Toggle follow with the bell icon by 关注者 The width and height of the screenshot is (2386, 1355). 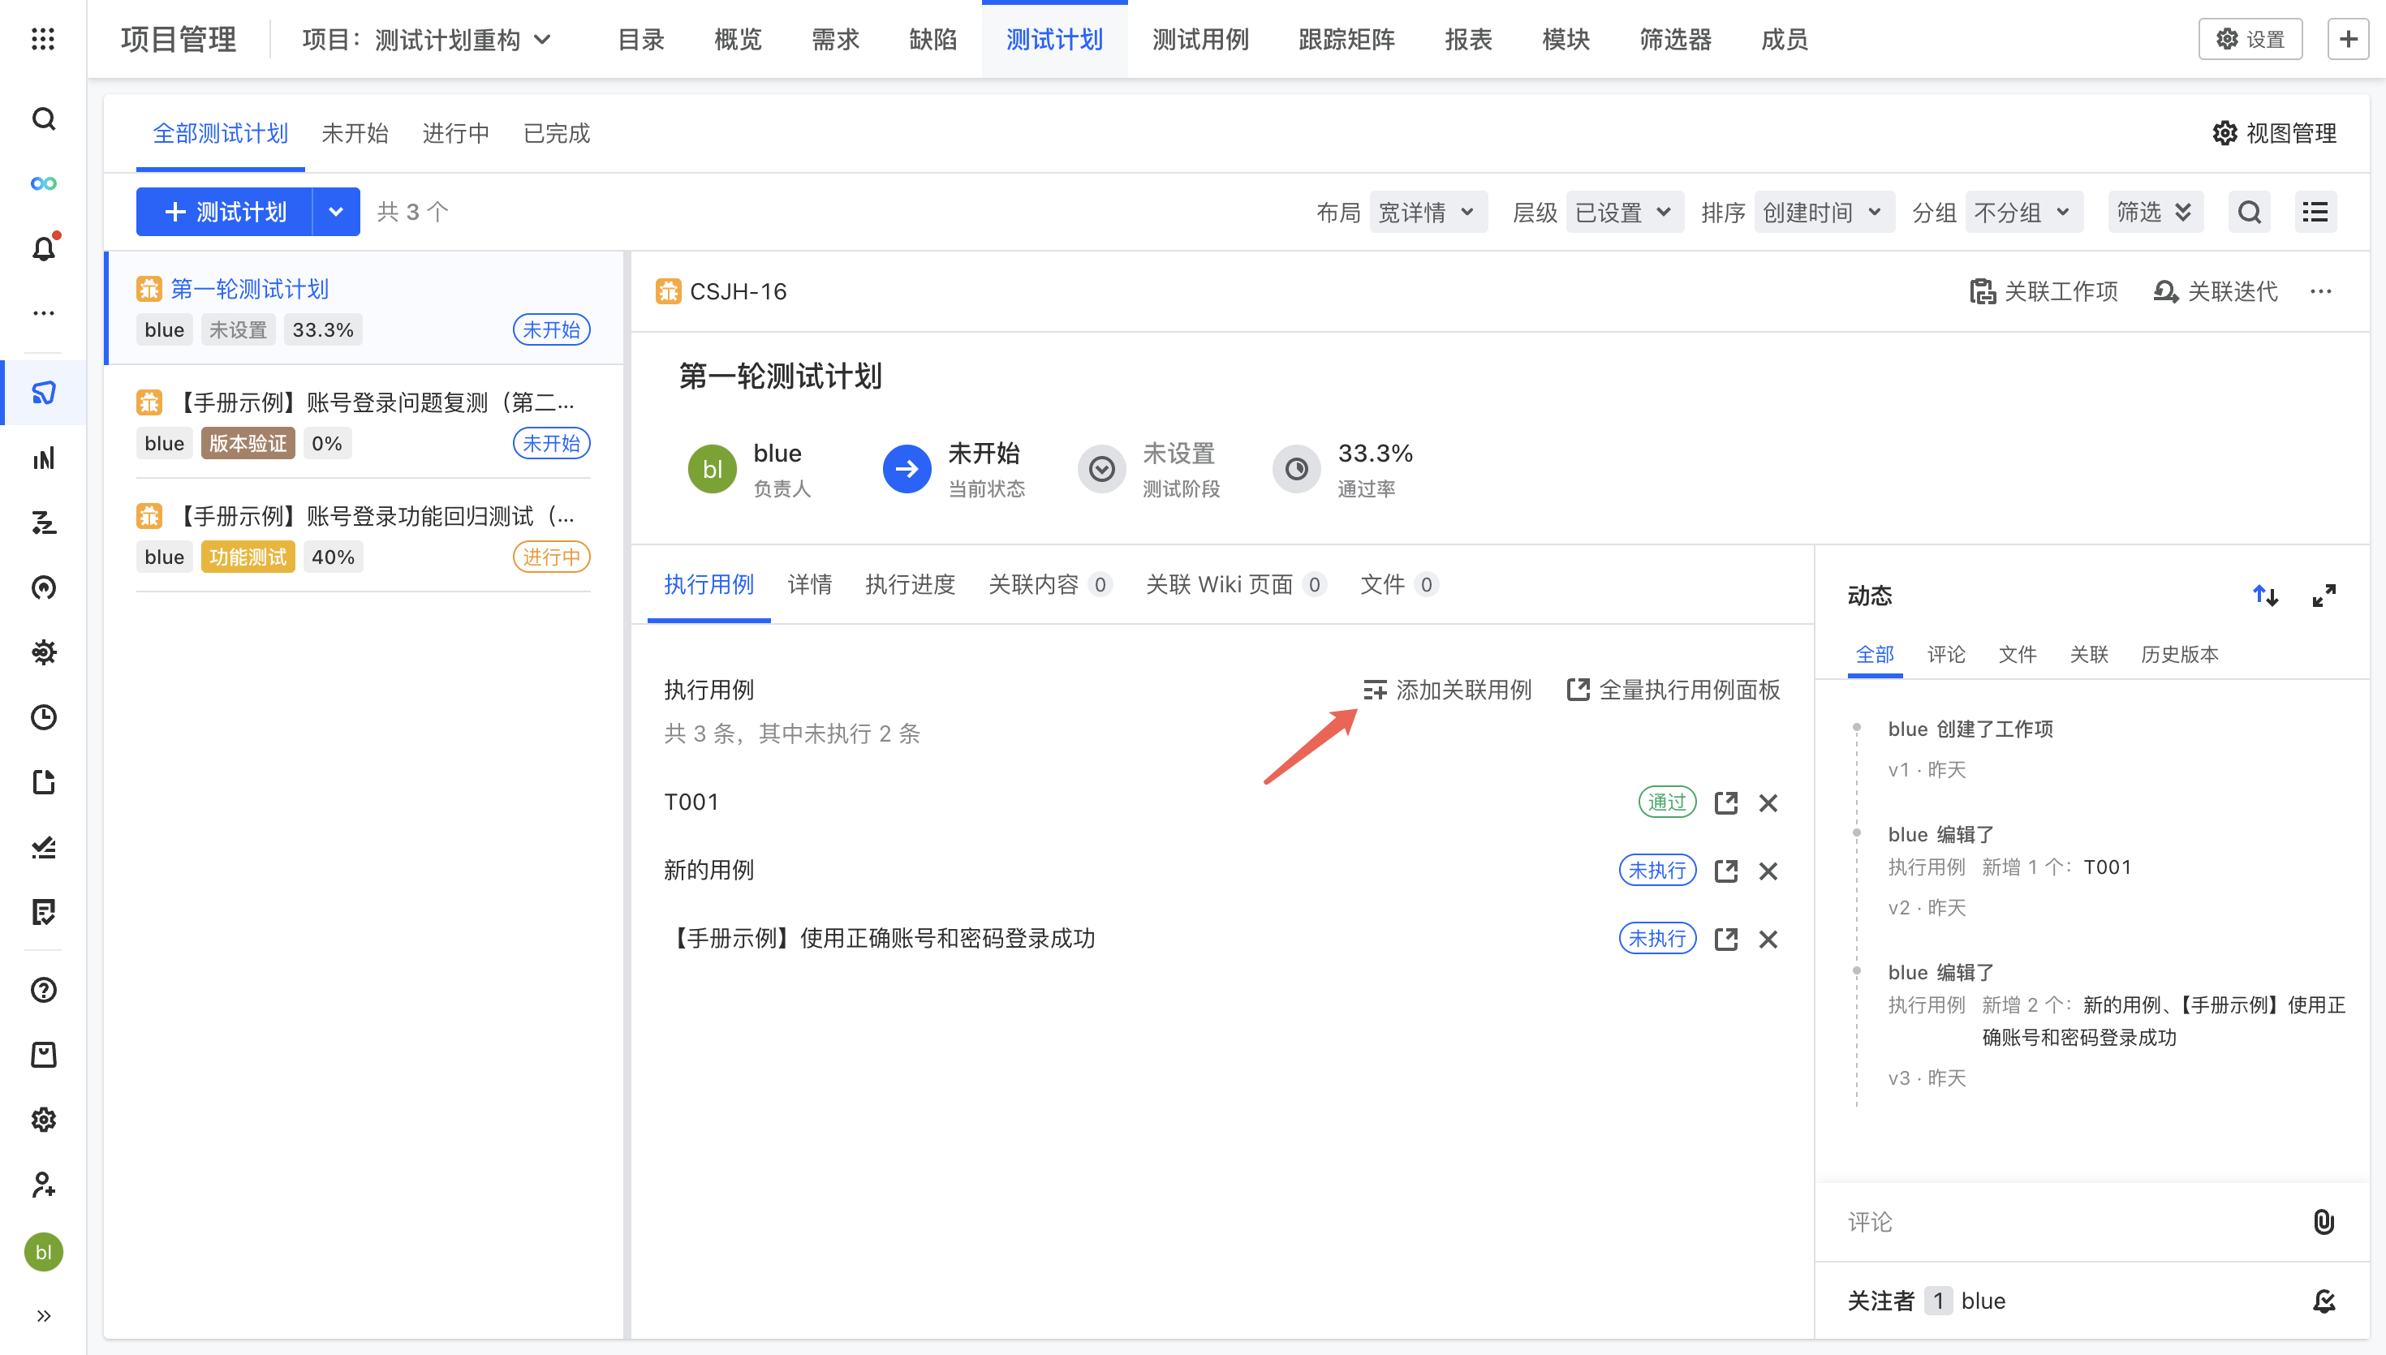tap(2324, 1301)
